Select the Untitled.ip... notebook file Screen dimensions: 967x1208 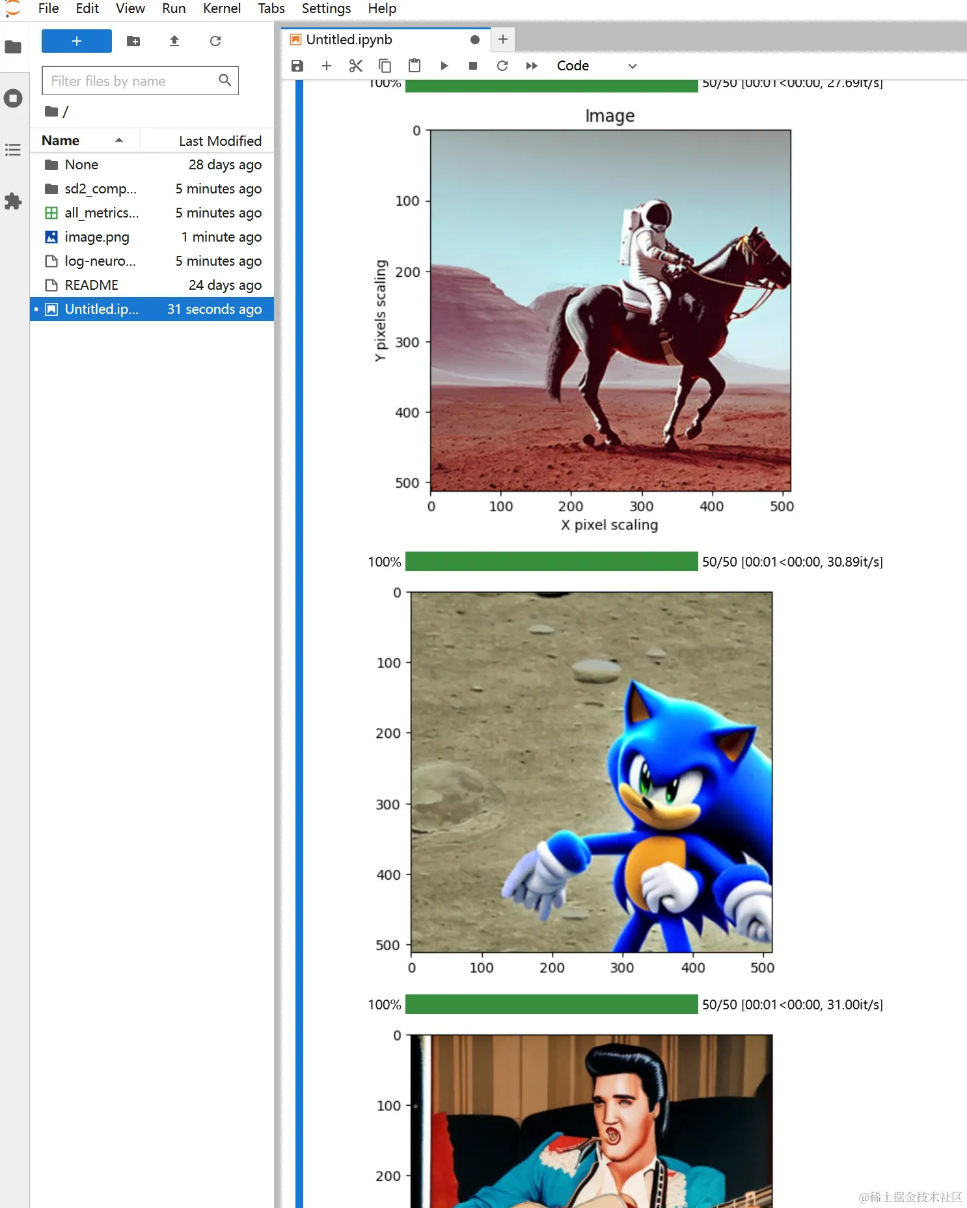click(152, 309)
